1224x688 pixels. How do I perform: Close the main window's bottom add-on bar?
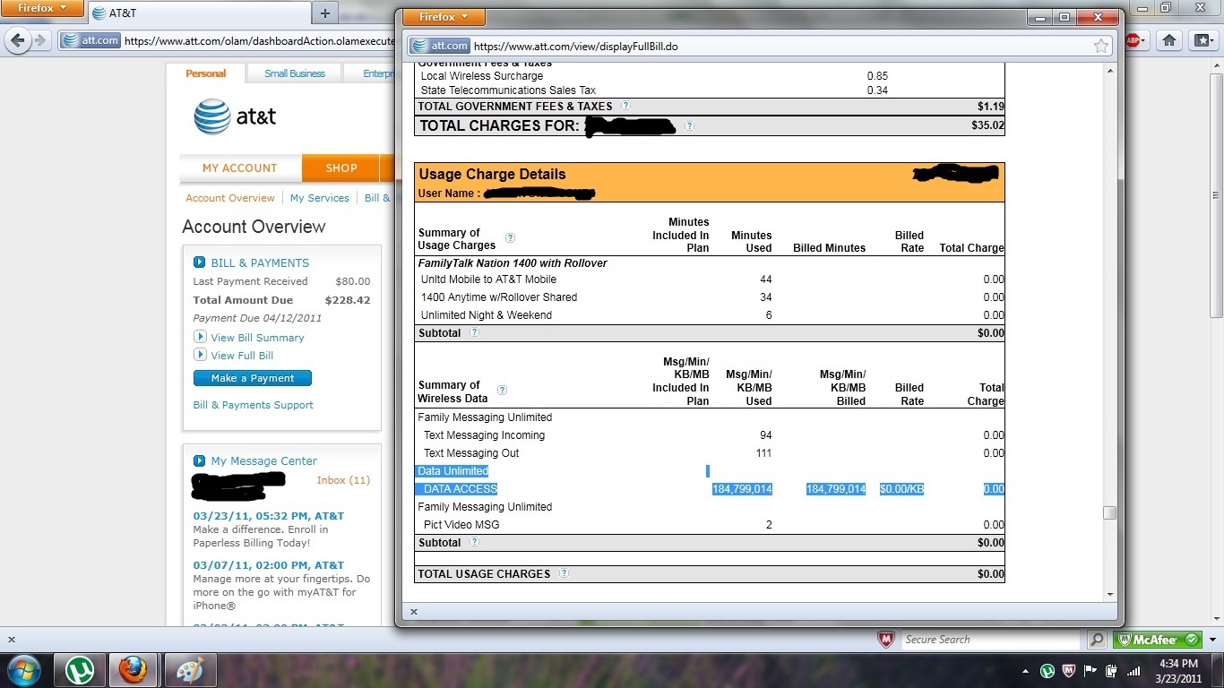[x=12, y=640]
